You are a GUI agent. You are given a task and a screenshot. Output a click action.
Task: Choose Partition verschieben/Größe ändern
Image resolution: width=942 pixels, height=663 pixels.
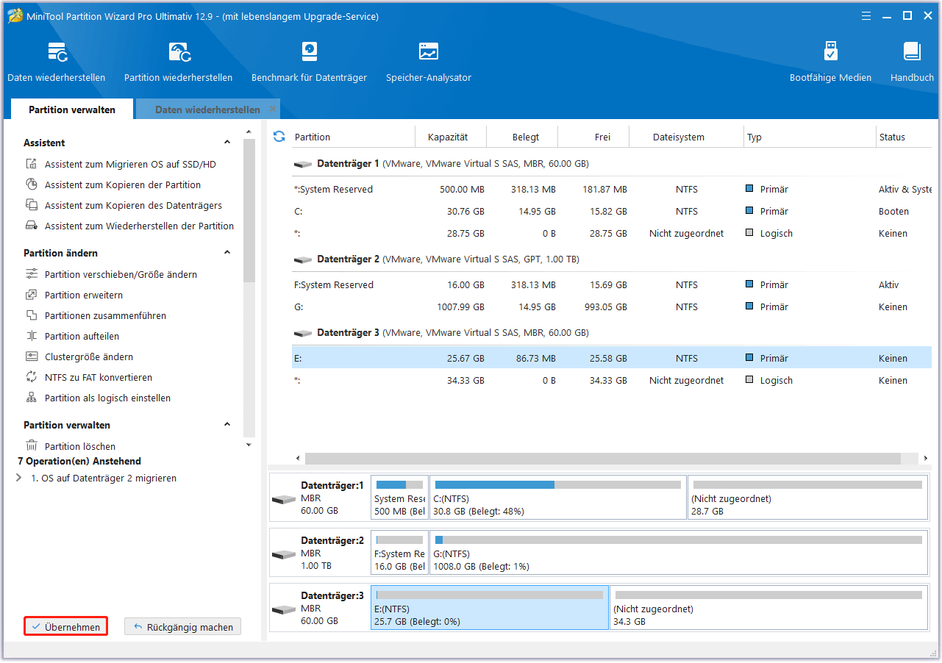(x=121, y=275)
